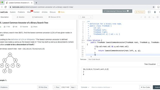Open the notifications bell
The image size is (160, 90).
(155, 12)
